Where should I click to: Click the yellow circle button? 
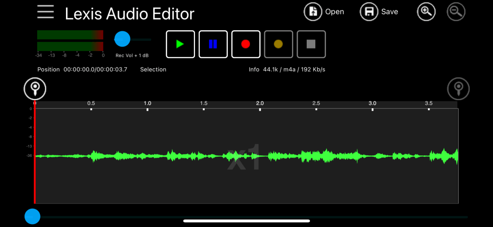click(x=278, y=44)
